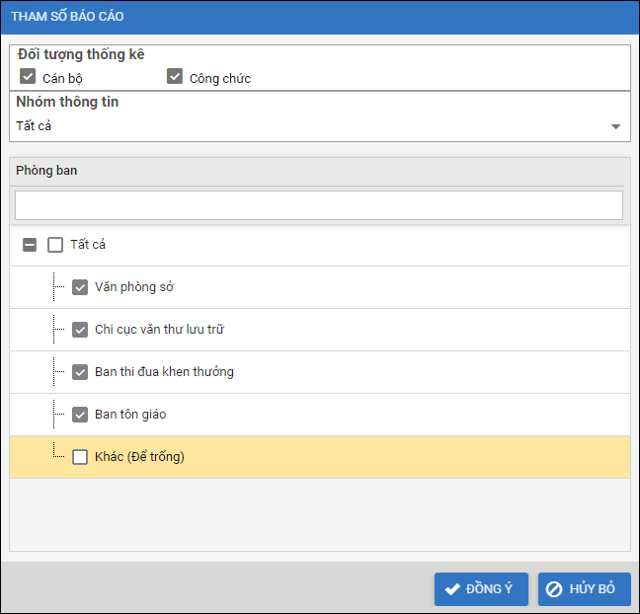
Task: Uncheck the Công chức checkbox
Action: 175,77
